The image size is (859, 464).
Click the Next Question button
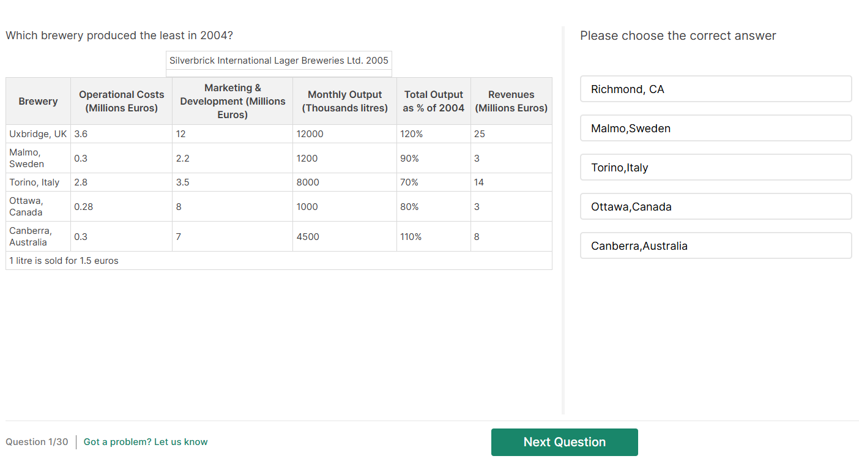tap(564, 442)
